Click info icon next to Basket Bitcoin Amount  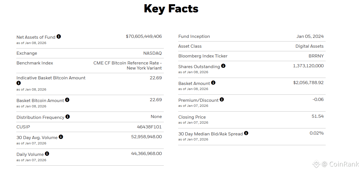pyautogui.click(x=67, y=100)
